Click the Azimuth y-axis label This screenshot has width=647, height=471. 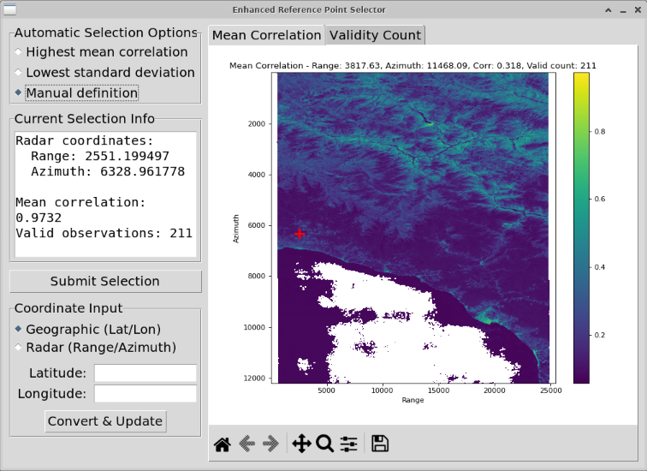236,229
